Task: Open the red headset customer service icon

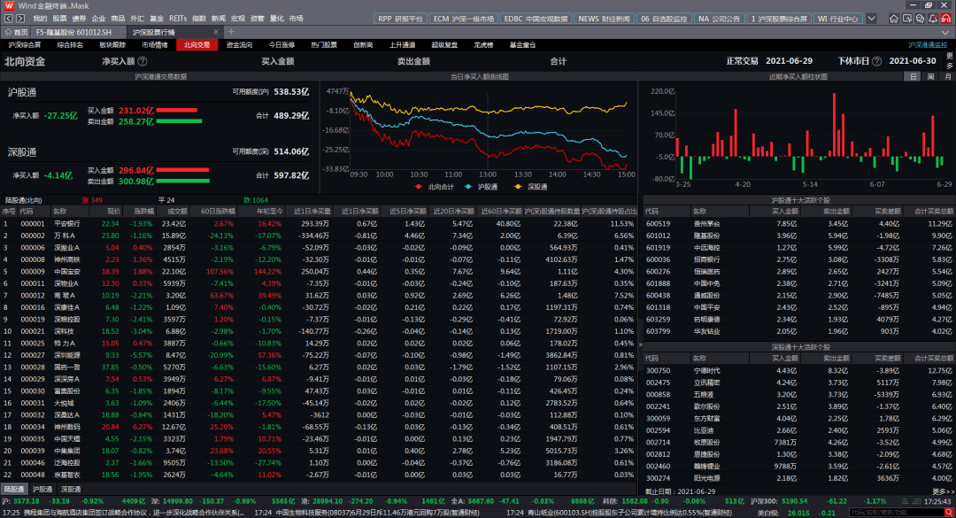Action: point(945,19)
